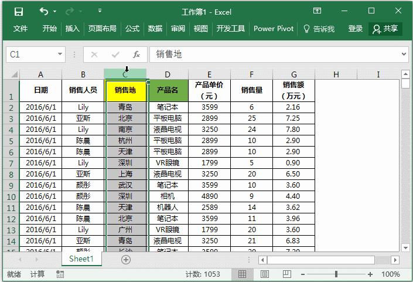Select column C header
The width and height of the screenshot is (413, 282).
[x=125, y=74]
